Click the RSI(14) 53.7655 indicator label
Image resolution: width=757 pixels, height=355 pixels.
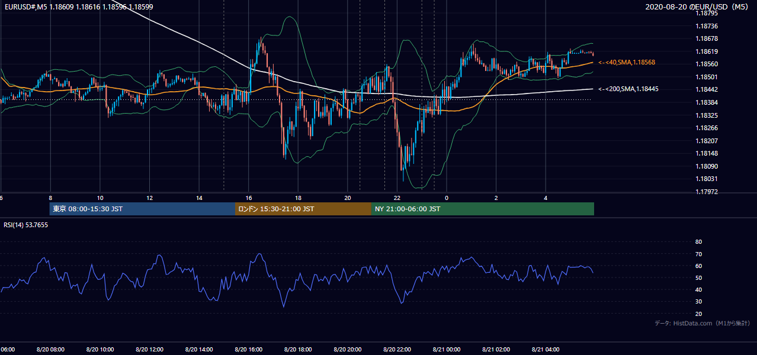click(x=26, y=225)
